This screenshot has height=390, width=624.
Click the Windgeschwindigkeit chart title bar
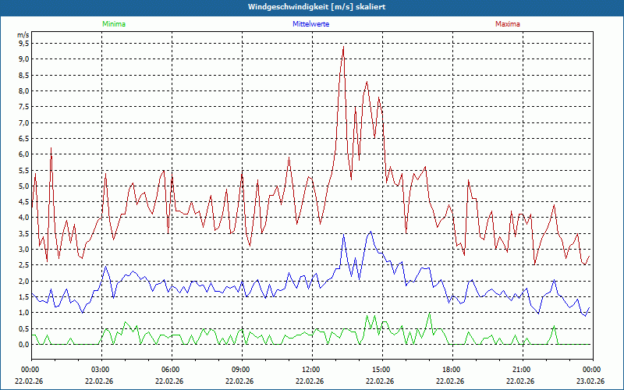pos(312,7)
